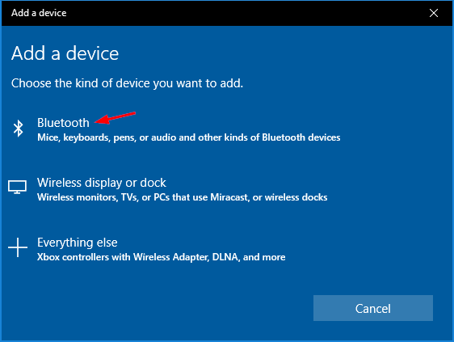Click the Cancel button
The width and height of the screenshot is (454, 342).
coord(373,308)
